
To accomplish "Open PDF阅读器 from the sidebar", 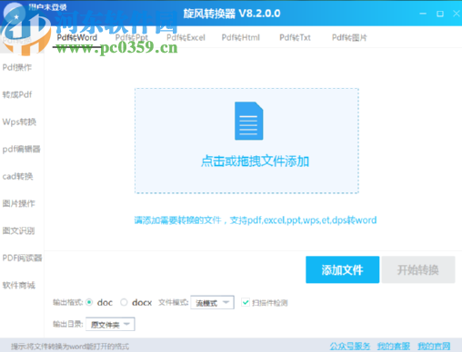I will [x=22, y=258].
